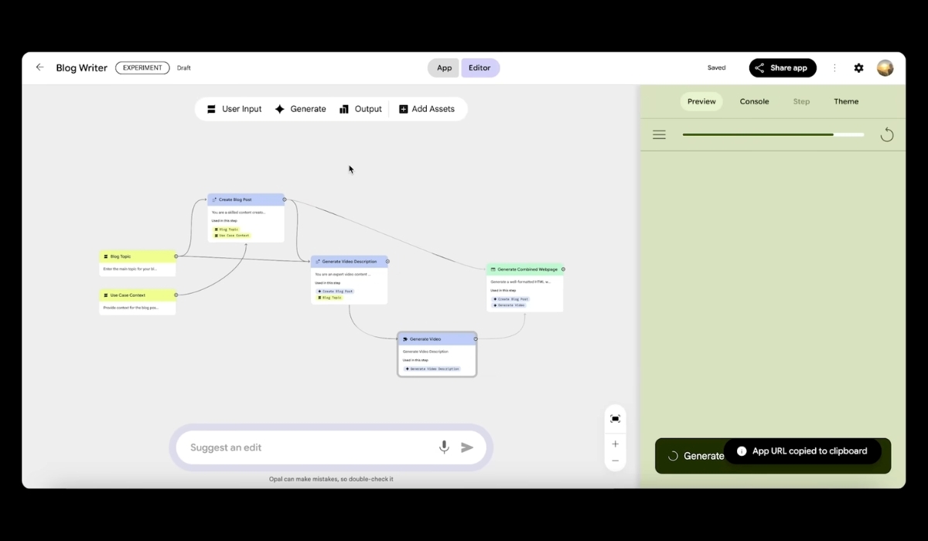Open the preview hamburger menu icon
Viewport: 928px width, 541px height.
point(659,134)
